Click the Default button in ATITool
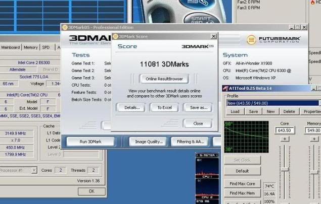321x204 pixels. click(242, 171)
